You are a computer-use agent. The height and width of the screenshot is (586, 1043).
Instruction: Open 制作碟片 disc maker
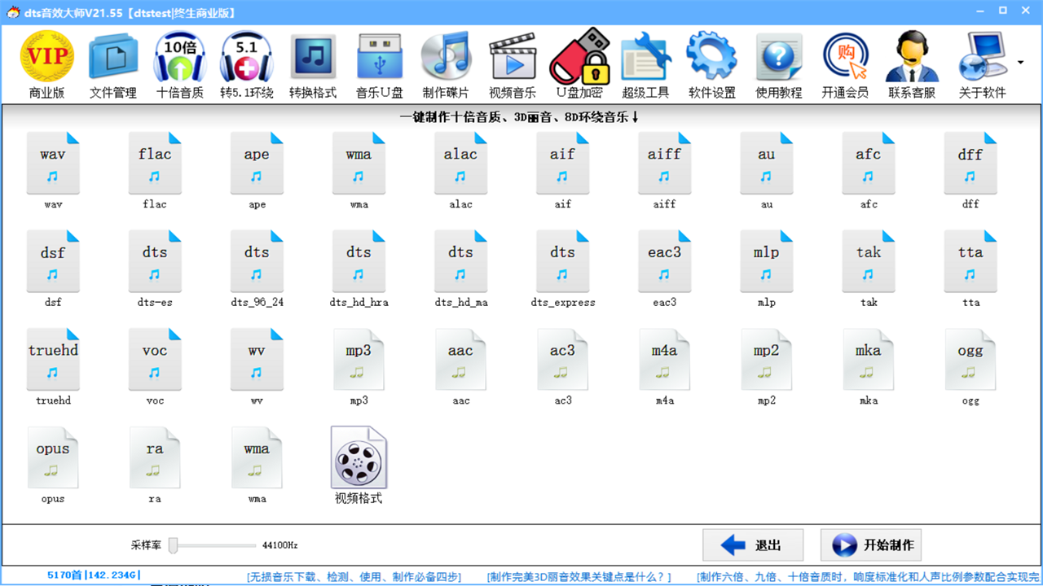coord(446,63)
